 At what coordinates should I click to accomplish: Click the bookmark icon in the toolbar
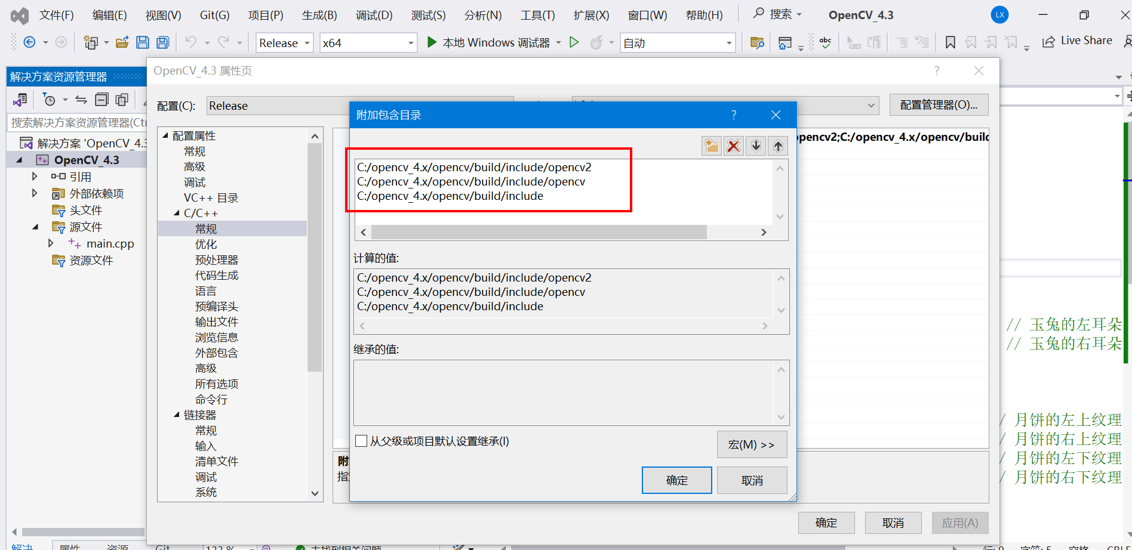tap(950, 42)
